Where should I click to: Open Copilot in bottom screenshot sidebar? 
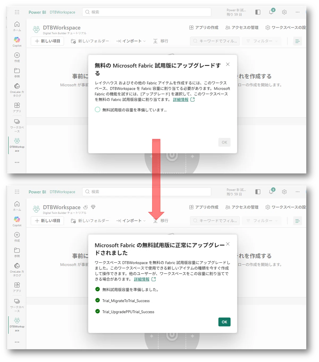(x=17, y=221)
